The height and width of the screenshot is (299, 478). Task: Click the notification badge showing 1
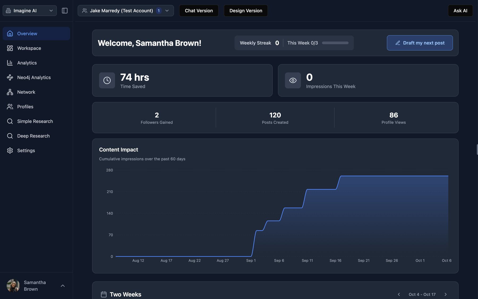pyautogui.click(x=159, y=11)
